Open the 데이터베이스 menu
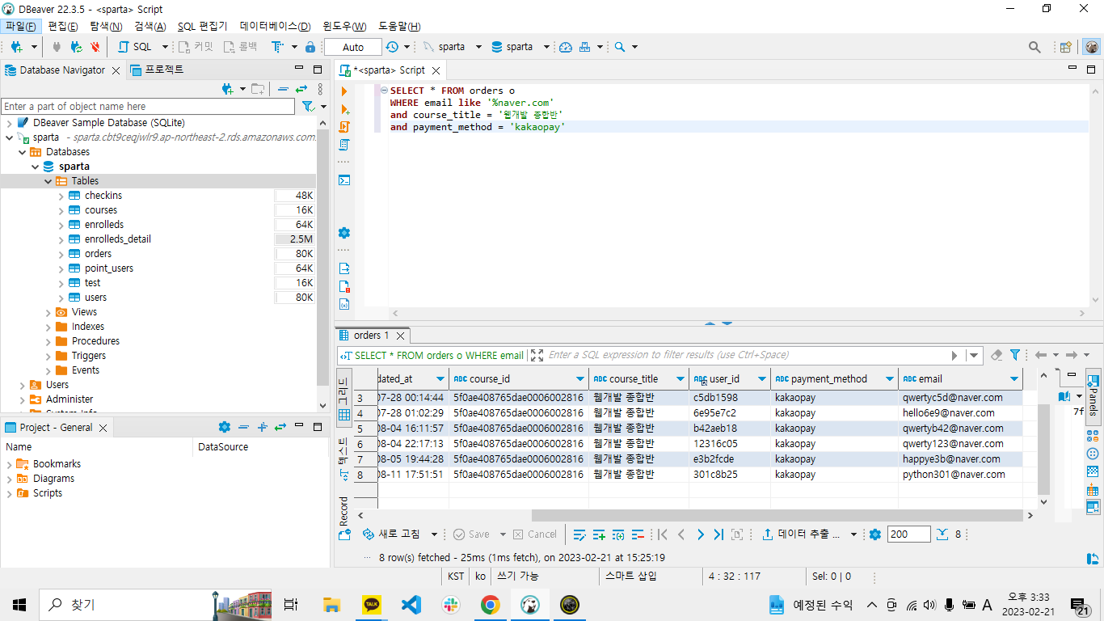Viewport: 1104px width, 621px height. click(x=275, y=27)
